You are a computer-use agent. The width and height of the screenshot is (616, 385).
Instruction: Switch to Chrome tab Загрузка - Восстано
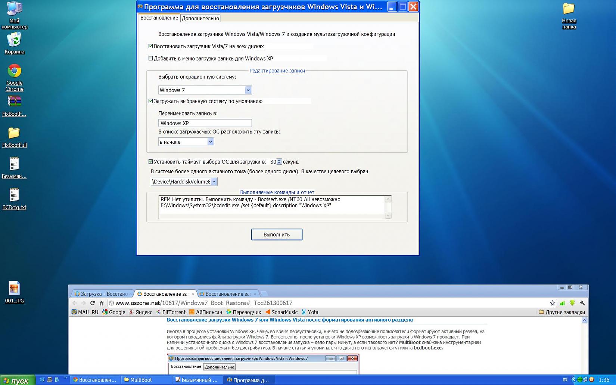pyautogui.click(x=103, y=294)
